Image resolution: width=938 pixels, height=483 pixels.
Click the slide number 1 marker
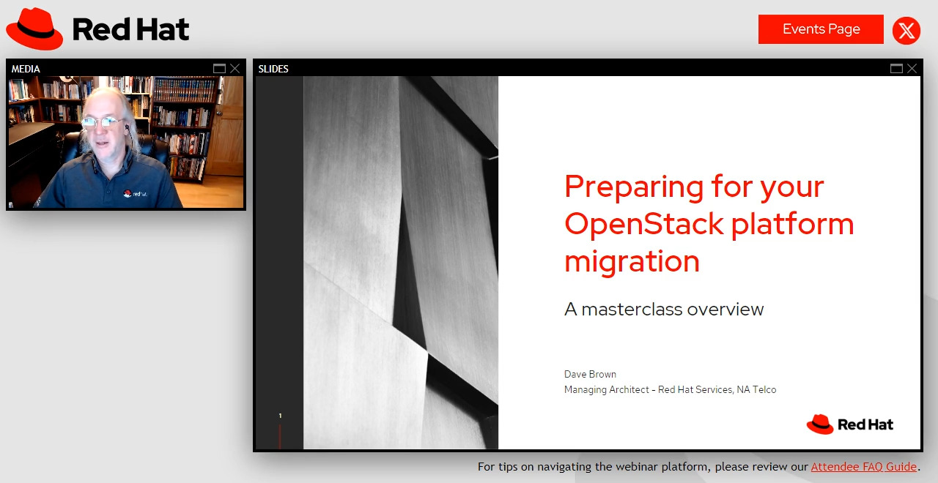[x=280, y=416]
